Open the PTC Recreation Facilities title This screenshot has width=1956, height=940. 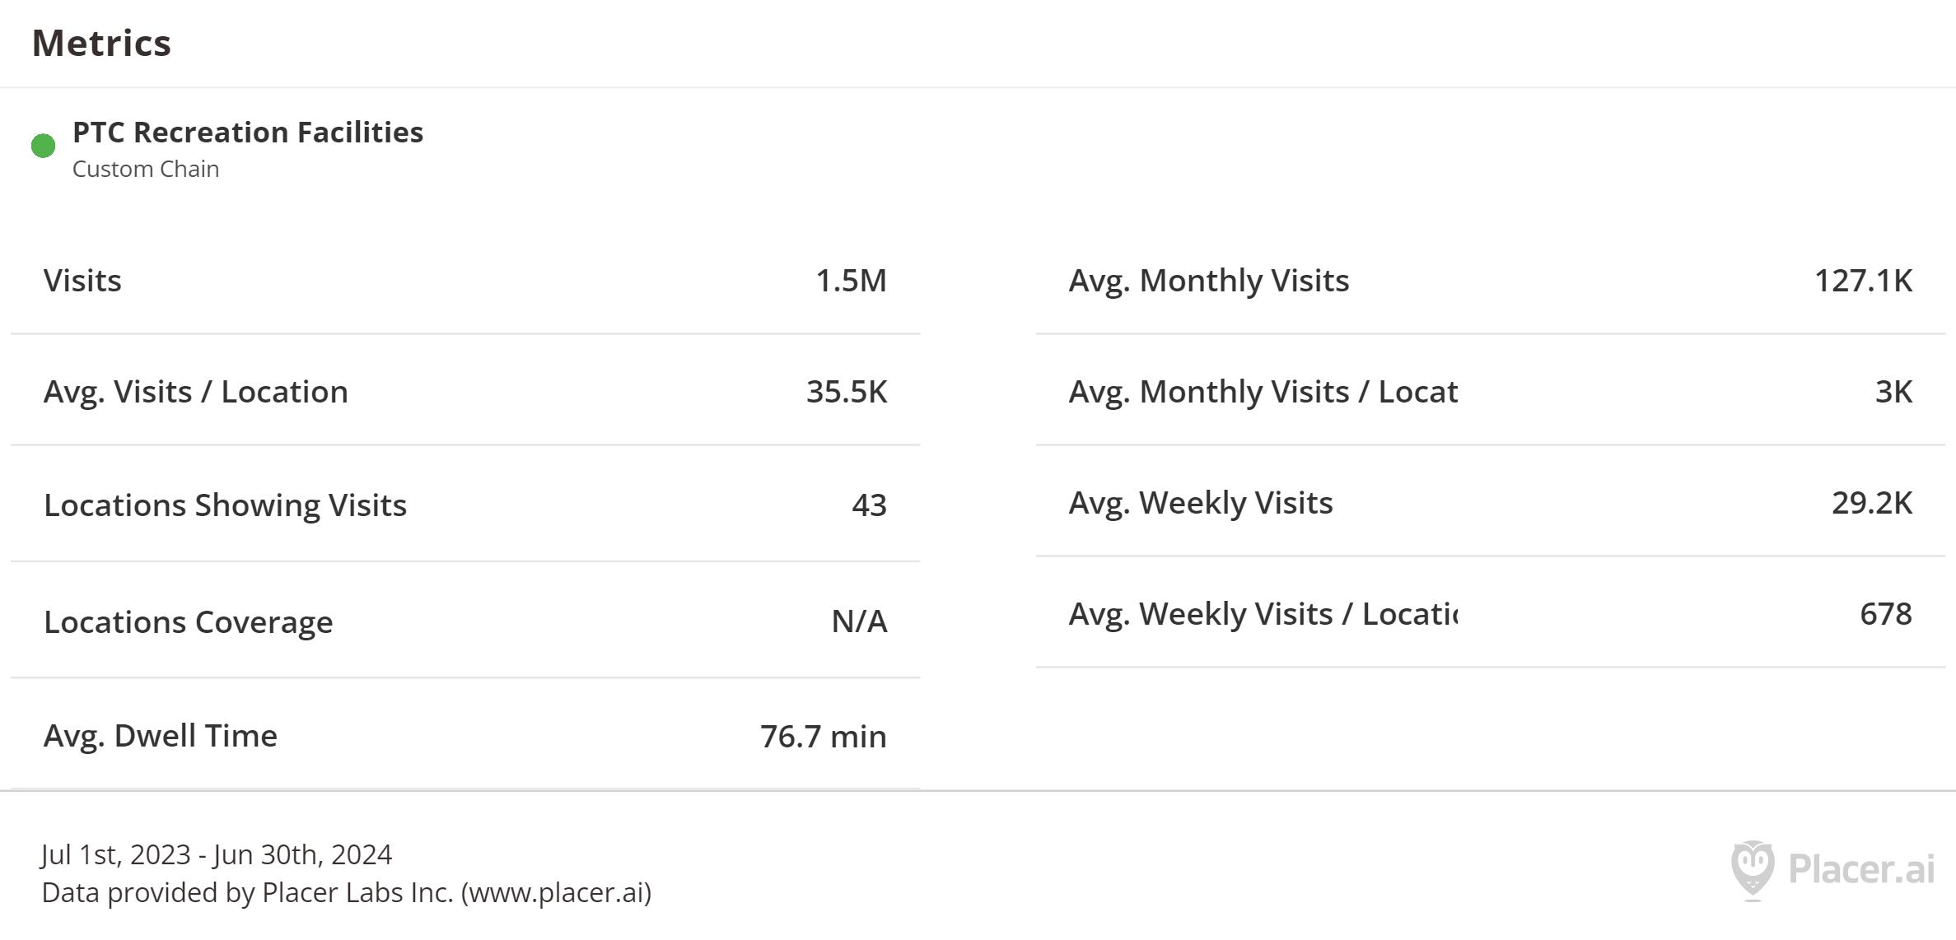(x=247, y=133)
